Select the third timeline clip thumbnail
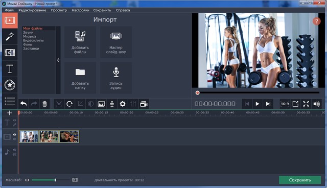This screenshot has width=327, height=188. point(69,136)
